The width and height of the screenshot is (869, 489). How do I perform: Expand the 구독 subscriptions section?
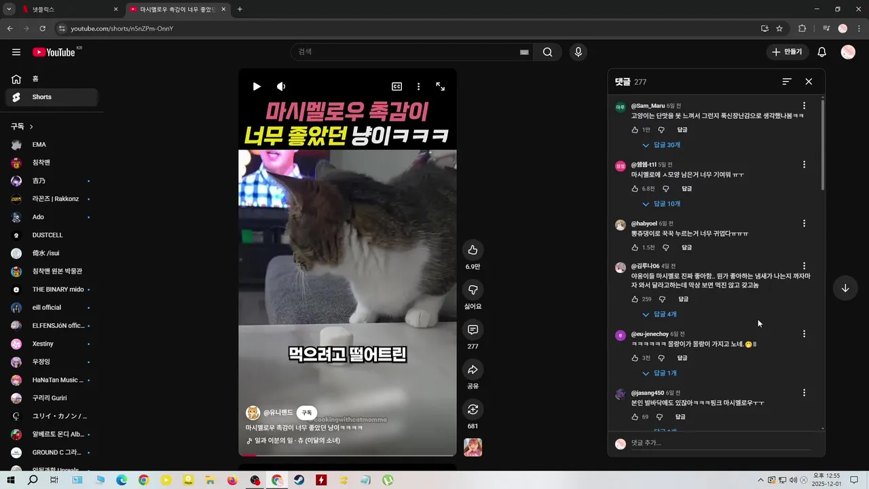[x=22, y=126]
